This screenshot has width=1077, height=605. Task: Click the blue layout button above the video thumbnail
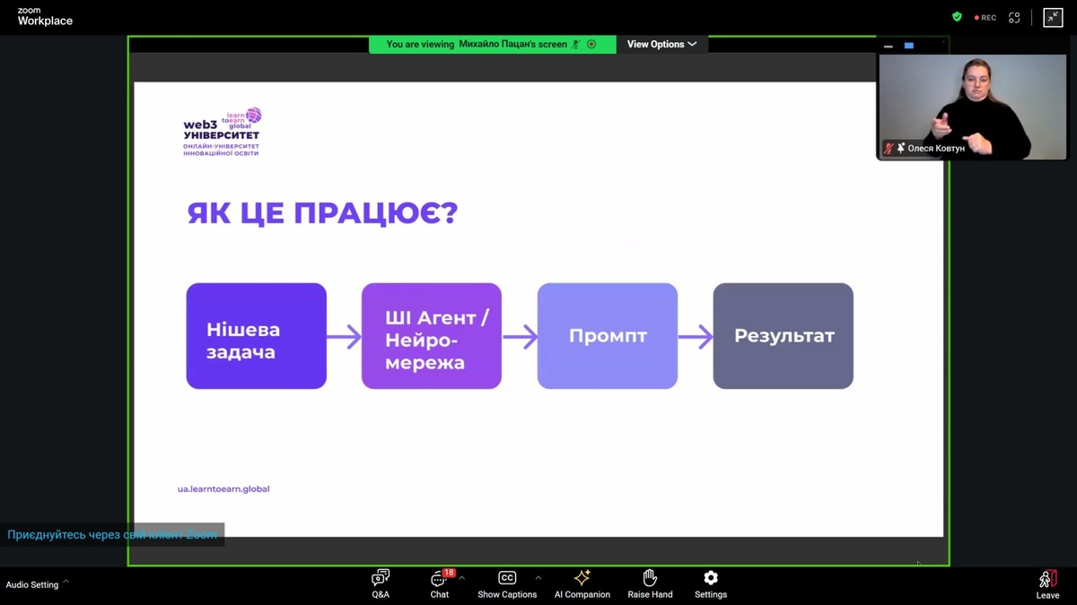(908, 46)
